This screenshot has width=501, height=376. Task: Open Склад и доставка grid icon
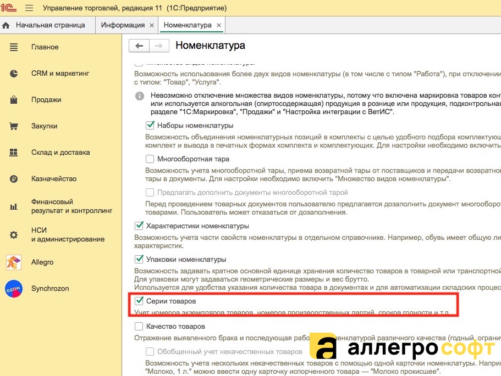point(14,153)
